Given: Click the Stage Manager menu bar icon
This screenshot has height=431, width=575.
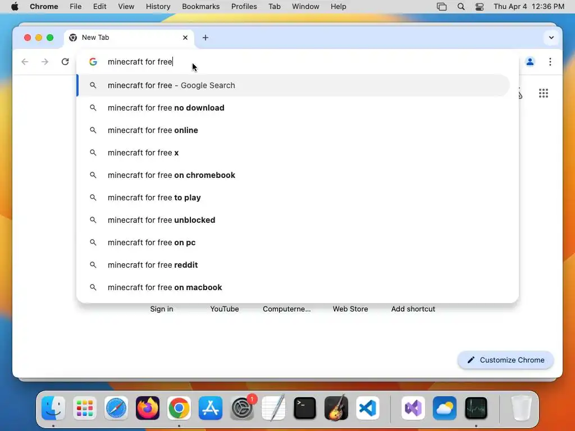Looking at the screenshot, I should click(x=441, y=7).
